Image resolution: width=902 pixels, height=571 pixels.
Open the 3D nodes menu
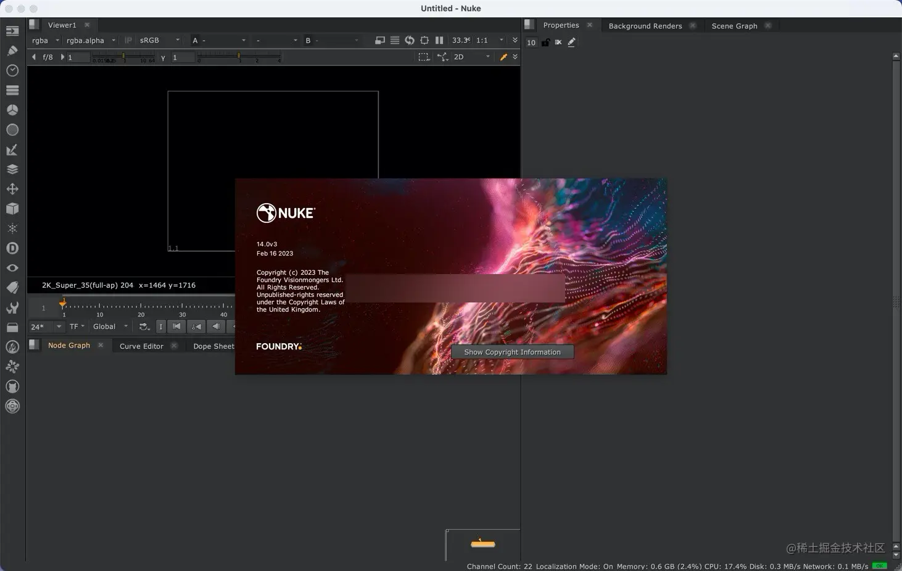click(x=12, y=209)
